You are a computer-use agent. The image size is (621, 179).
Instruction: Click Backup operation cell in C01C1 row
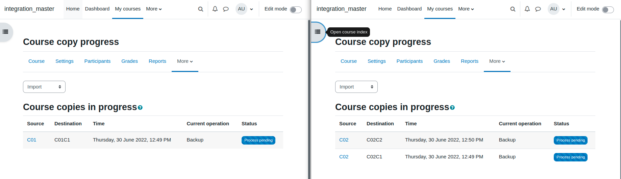pyautogui.click(x=195, y=140)
